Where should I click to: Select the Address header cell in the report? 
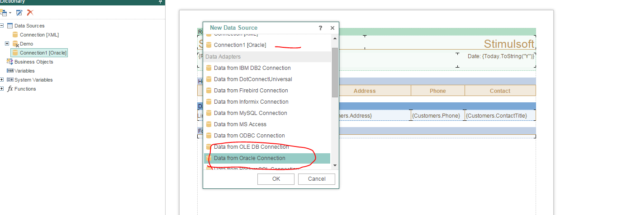365,91
